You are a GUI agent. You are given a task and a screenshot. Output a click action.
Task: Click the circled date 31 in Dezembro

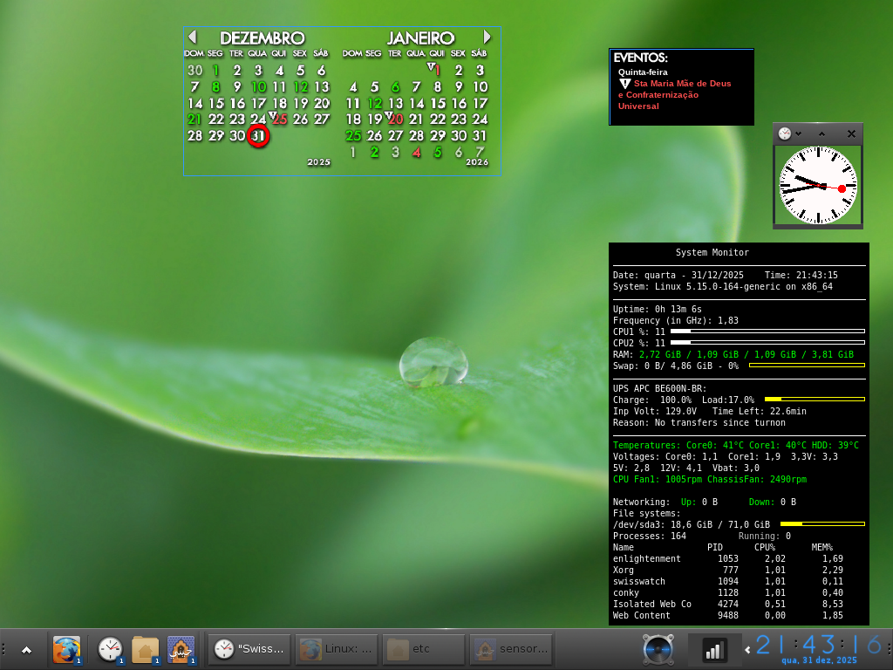point(257,136)
